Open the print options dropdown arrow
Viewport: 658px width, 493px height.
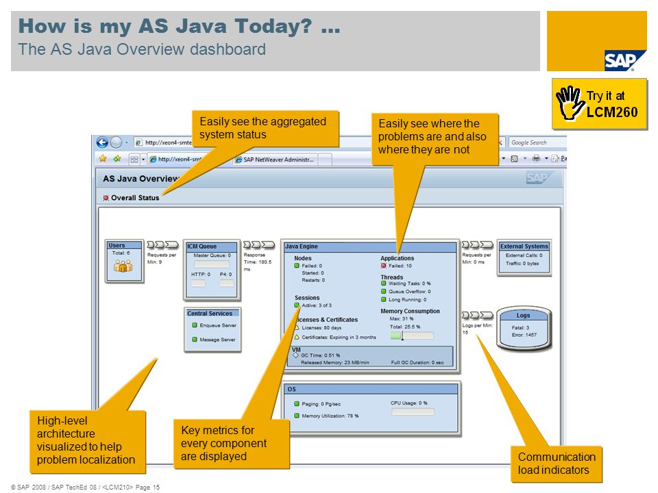[546, 158]
